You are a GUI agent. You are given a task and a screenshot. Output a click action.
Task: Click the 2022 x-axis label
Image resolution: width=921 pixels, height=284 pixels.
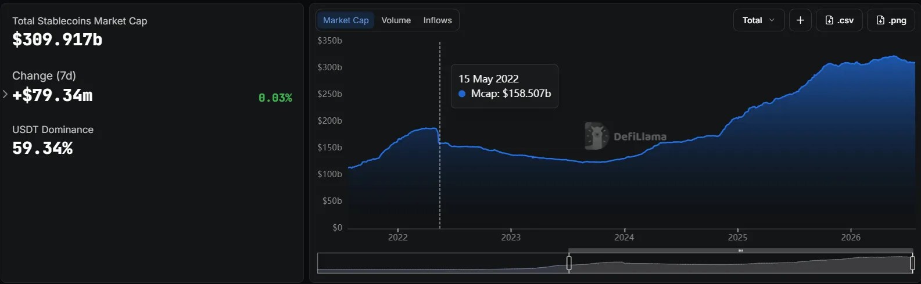pyautogui.click(x=397, y=237)
